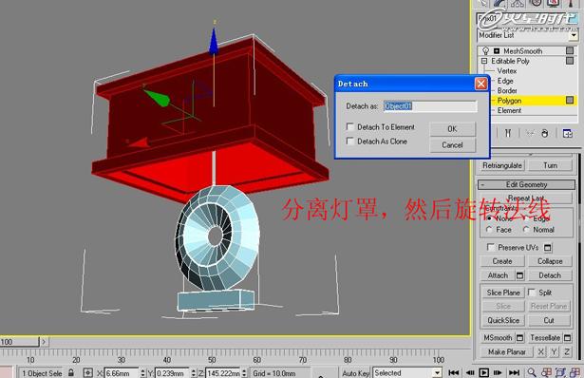Click the Remove Modifier trash icon
This screenshot has width=584, height=378.
544,133
